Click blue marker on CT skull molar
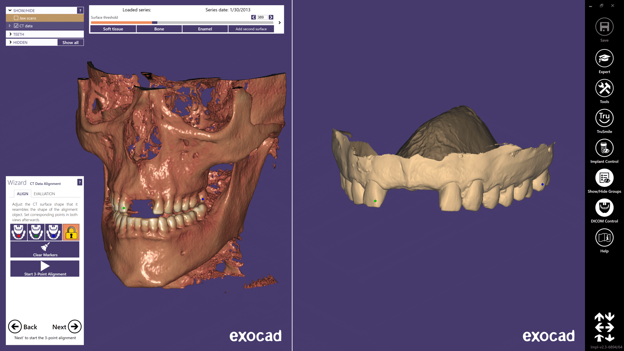 [203, 199]
